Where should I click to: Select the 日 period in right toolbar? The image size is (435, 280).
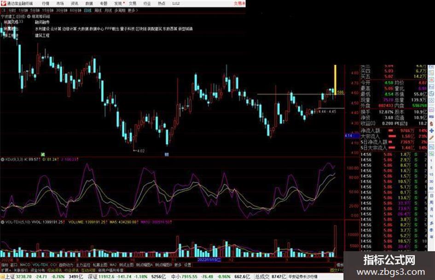pos(431,196)
